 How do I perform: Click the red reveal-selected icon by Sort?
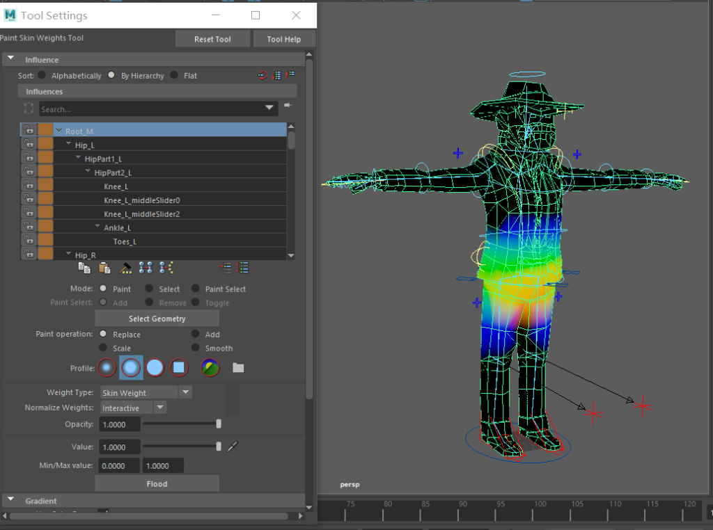coord(263,75)
